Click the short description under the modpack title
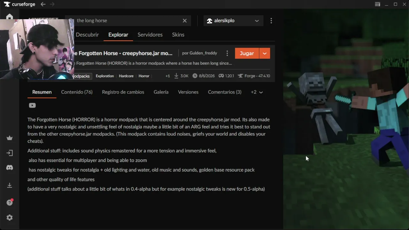This screenshot has height=230, width=409. tap(153, 63)
